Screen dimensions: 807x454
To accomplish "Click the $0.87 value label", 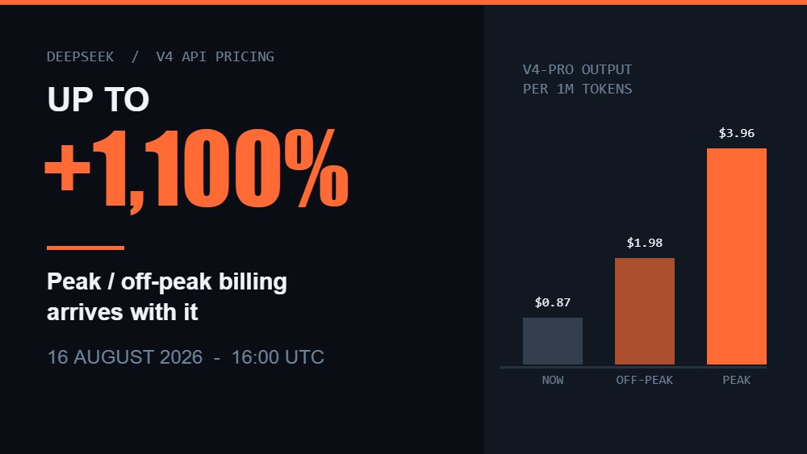I will click(553, 302).
